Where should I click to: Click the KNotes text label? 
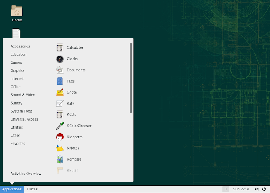73,148
